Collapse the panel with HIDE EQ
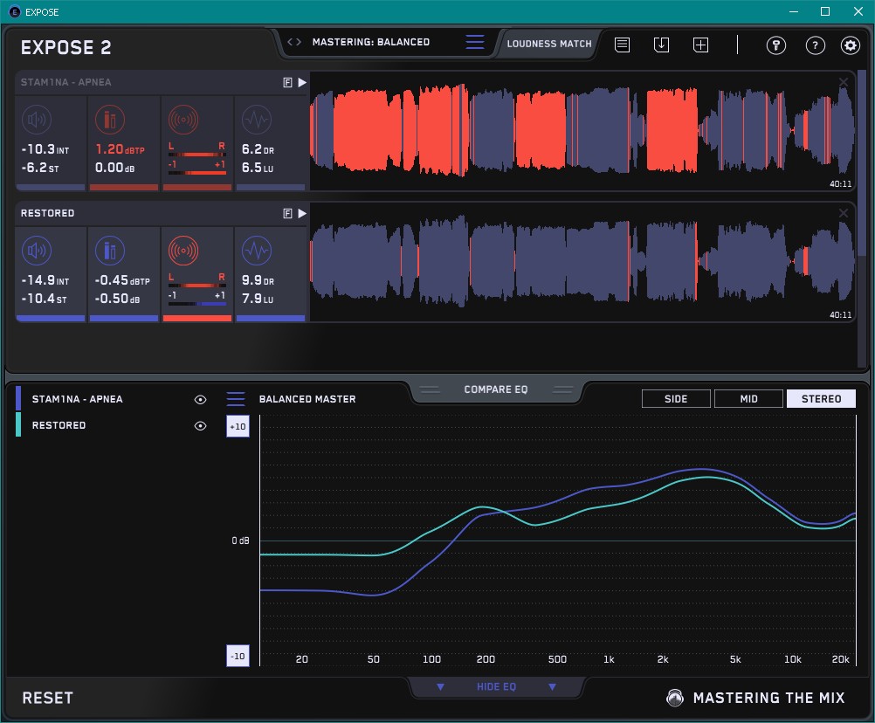This screenshot has width=875, height=723. pyautogui.click(x=495, y=687)
